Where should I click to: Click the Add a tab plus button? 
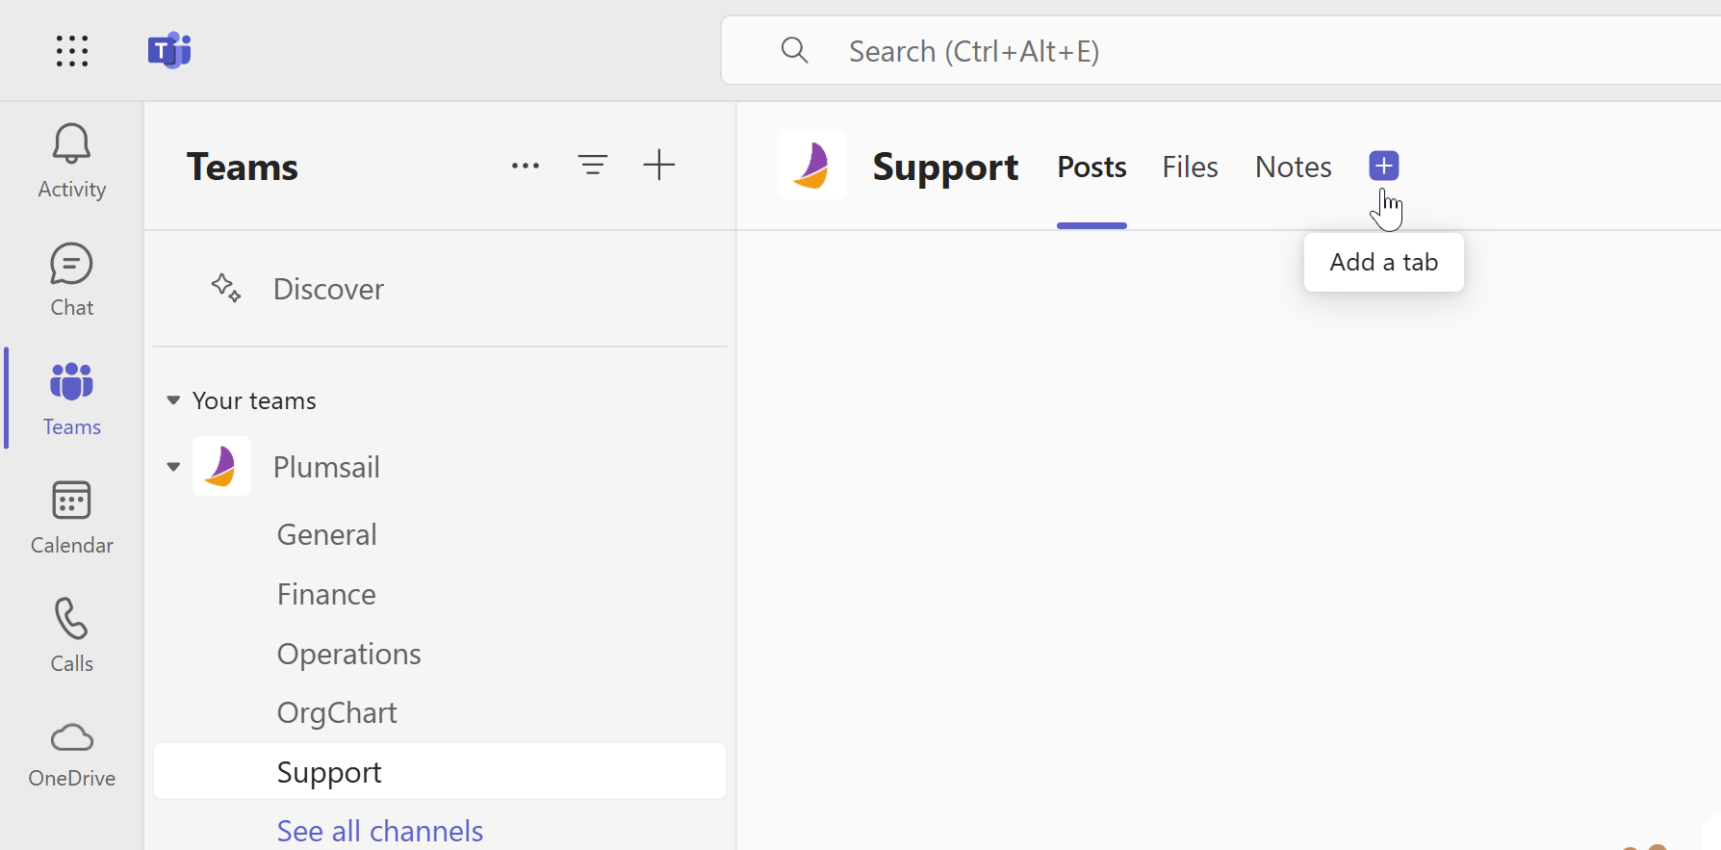1384,166
